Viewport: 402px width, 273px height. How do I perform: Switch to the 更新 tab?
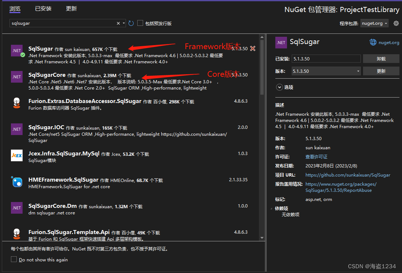coord(71,9)
